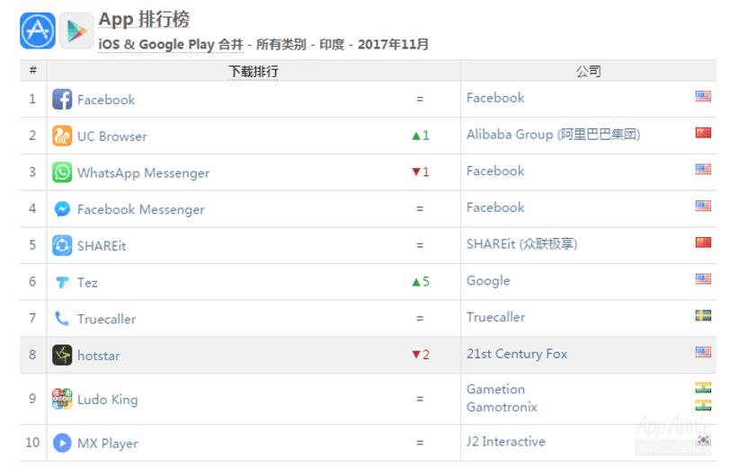Click the Truecaller phone icon
This screenshot has height=475, width=756.
point(62,319)
